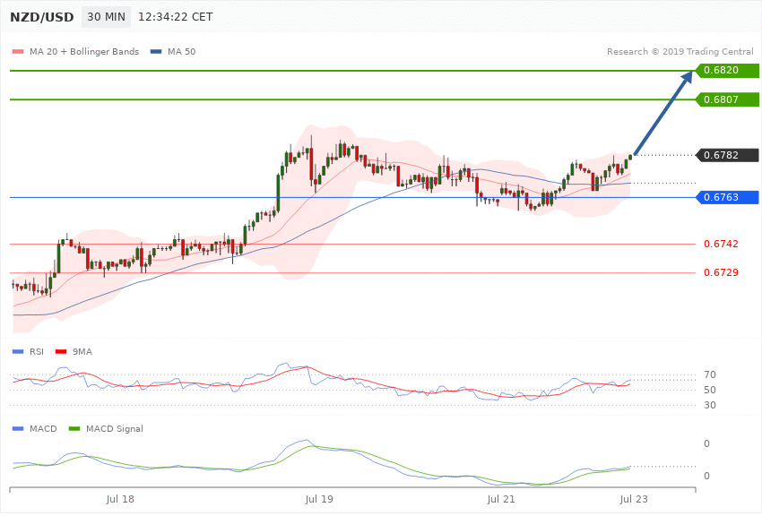Select the 30 MIN timeframe label
Viewport: 762px width, 516px height.
[x=106, y=17]
